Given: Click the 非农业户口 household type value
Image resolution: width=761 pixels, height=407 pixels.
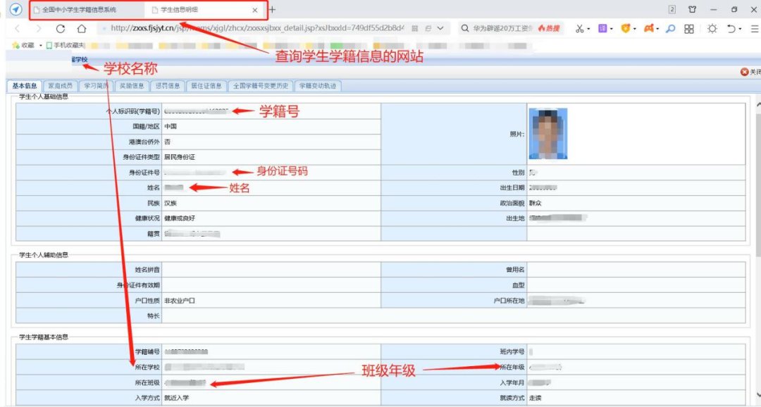Looking at the screenshot, I should coord(180,301).
